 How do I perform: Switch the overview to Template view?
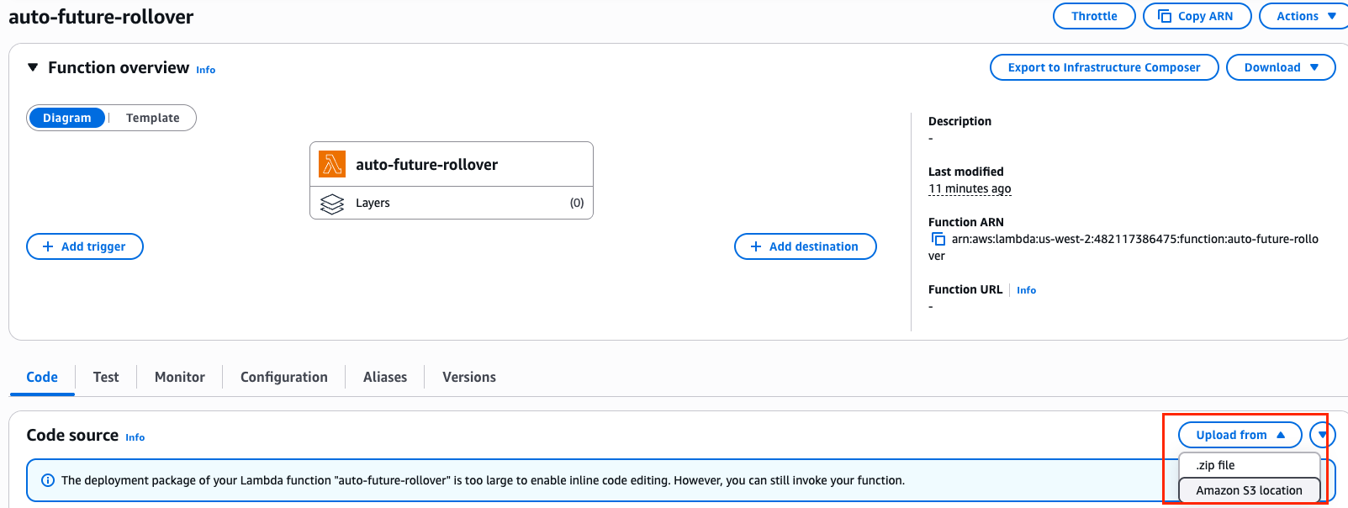[152, 118]
